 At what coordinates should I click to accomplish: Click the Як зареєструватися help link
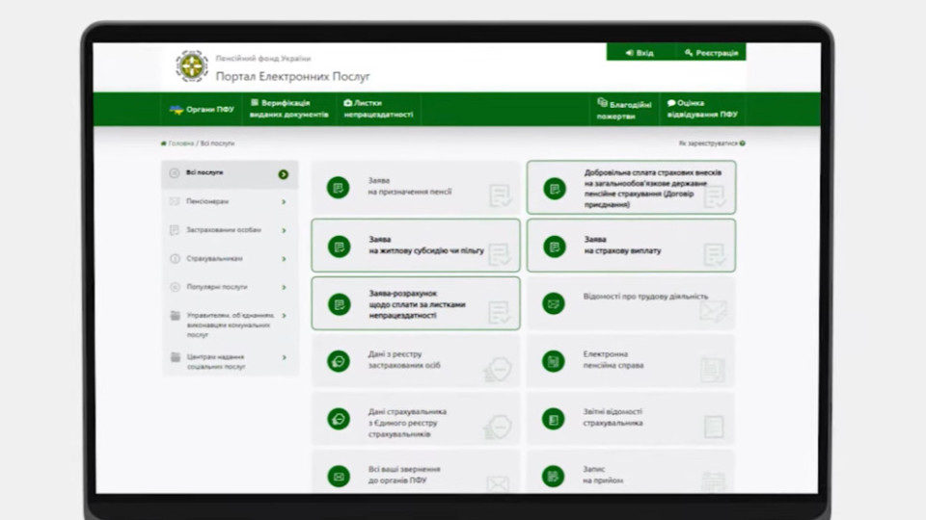click(712, 143)
